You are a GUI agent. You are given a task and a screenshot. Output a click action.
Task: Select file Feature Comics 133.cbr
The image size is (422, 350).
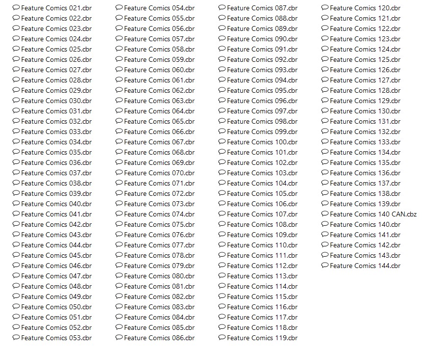coord(365,142)
